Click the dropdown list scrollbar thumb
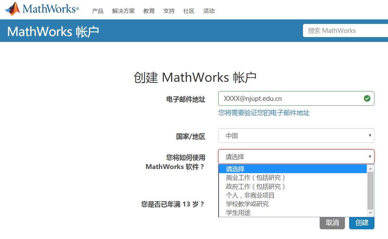 coord(370,191)
